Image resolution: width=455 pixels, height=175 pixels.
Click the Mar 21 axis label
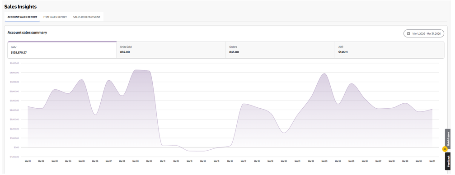[x=297, y=161]
